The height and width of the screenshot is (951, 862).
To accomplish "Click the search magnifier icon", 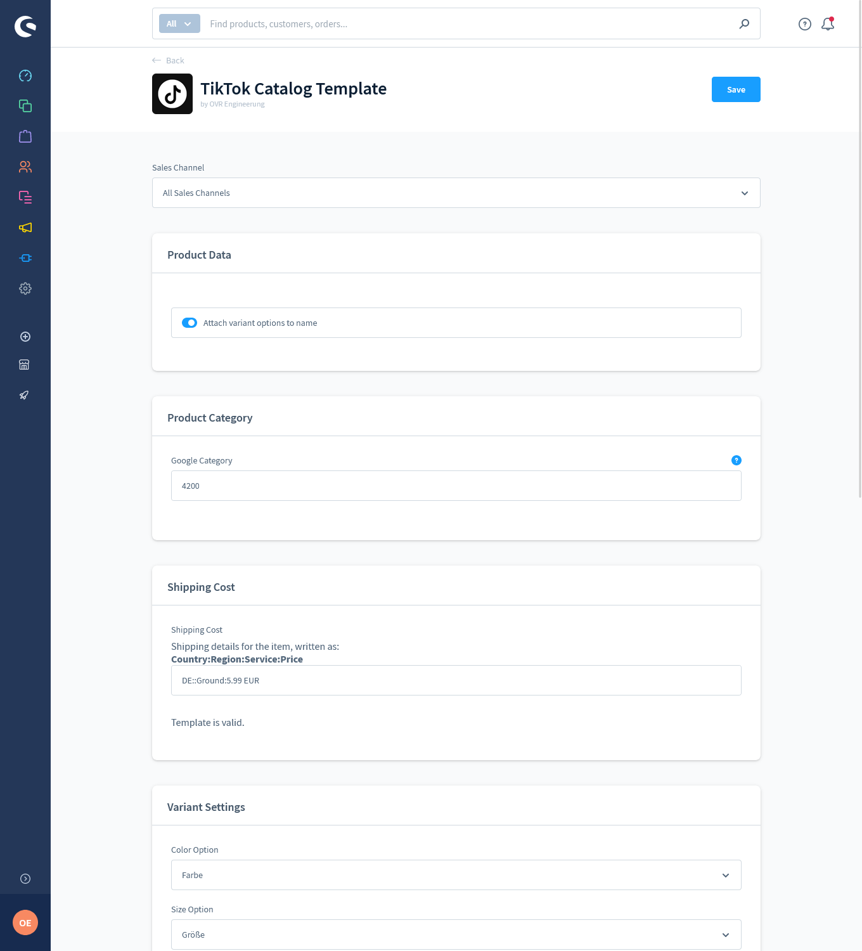I will click(744, 23).
